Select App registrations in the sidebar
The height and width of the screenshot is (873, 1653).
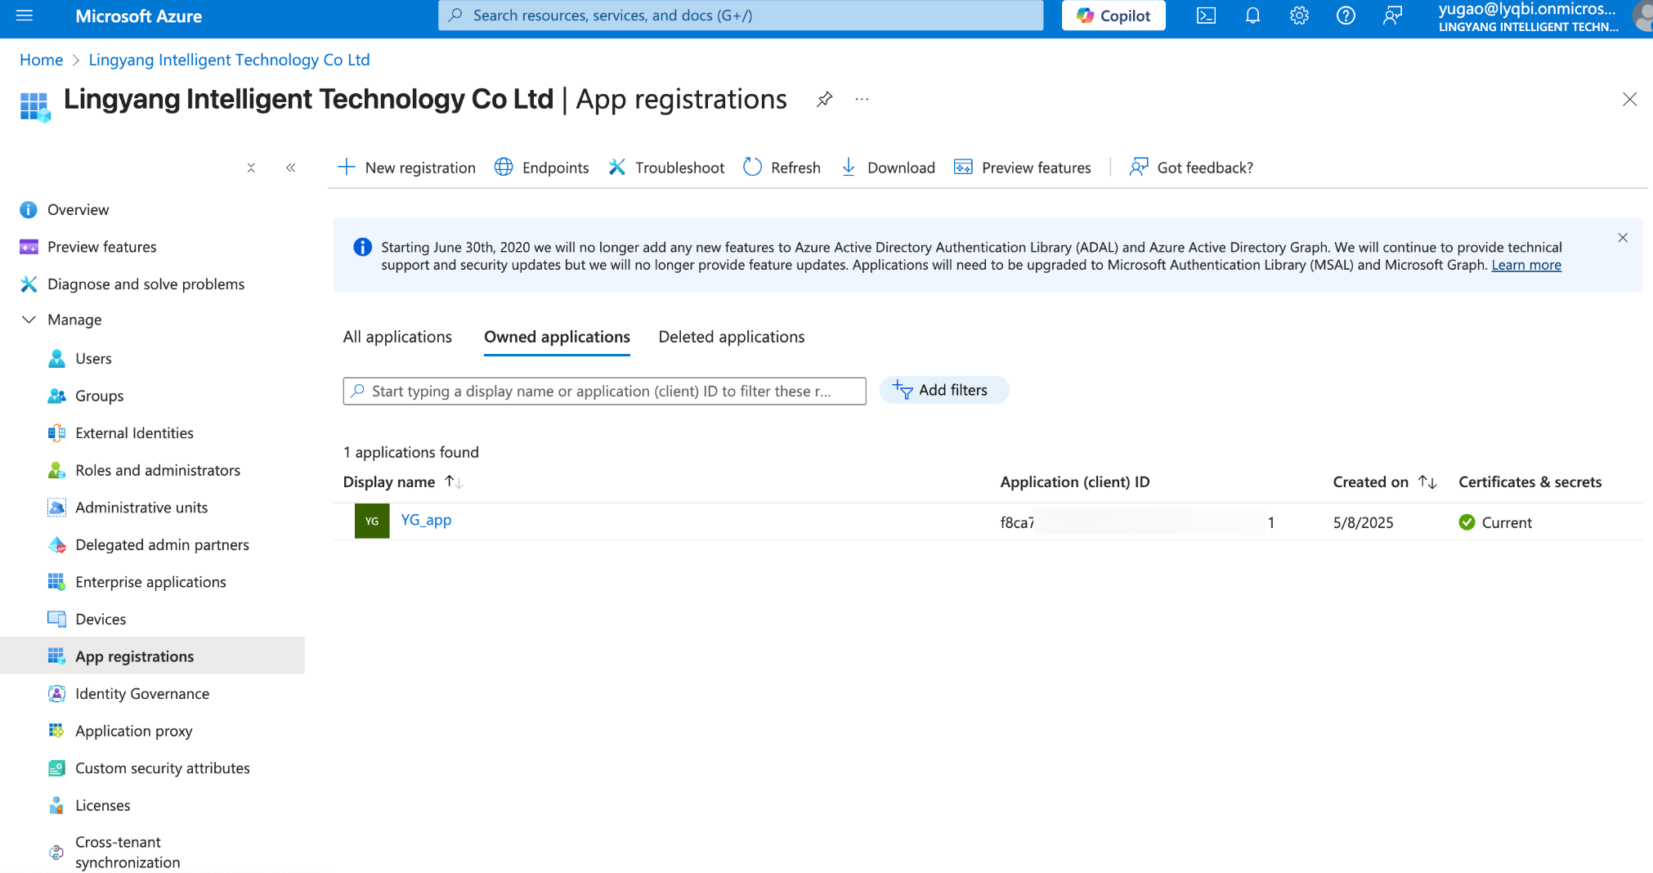tap(152, 656)
